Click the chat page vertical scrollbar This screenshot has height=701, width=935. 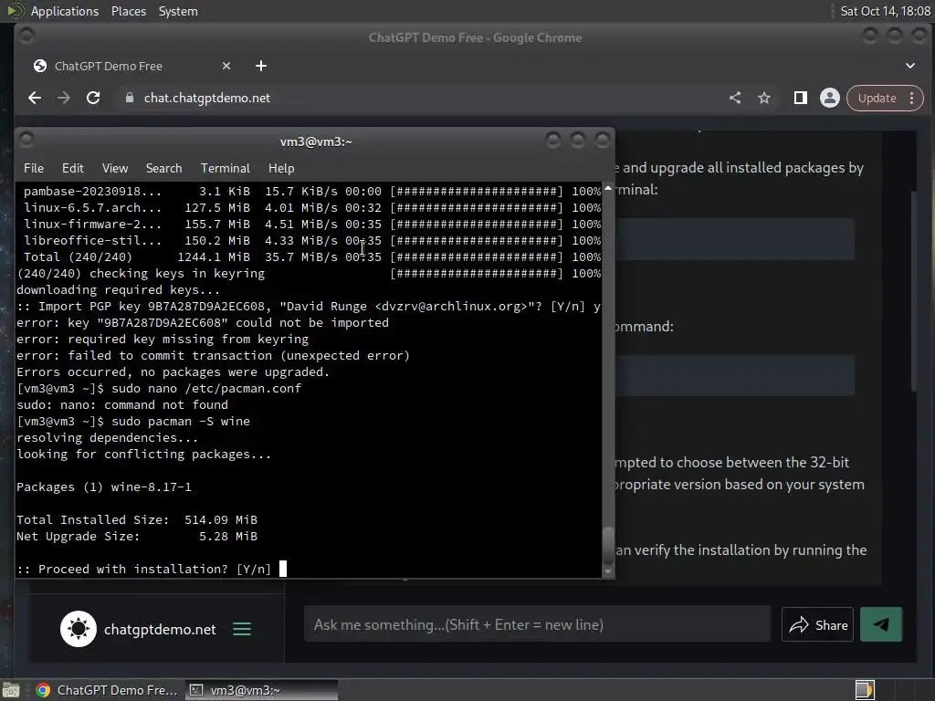point(913,291)
